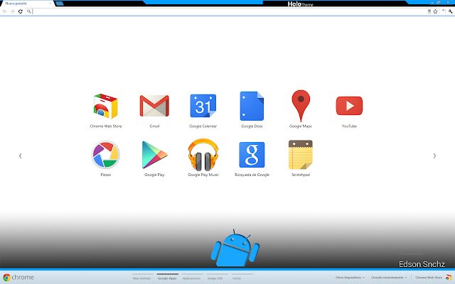This screenshot has width=455, height=284.
Task: Go to the next apps page arrow
Action: tap(434, 155)
